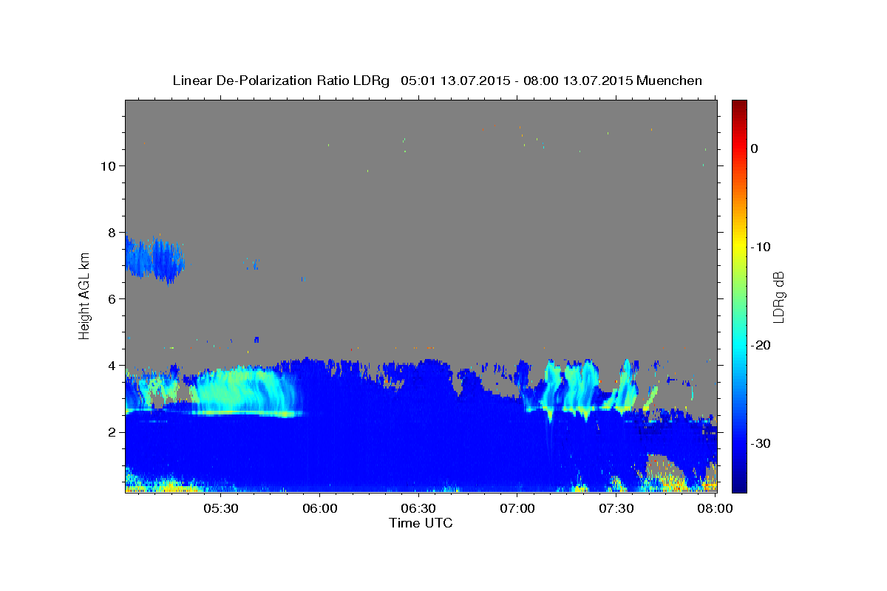This screenshot has height=591, width=887.
Task: Click the plot title 'Linear De-Polarization Ratio LDRg'
Action: [281, 81]
